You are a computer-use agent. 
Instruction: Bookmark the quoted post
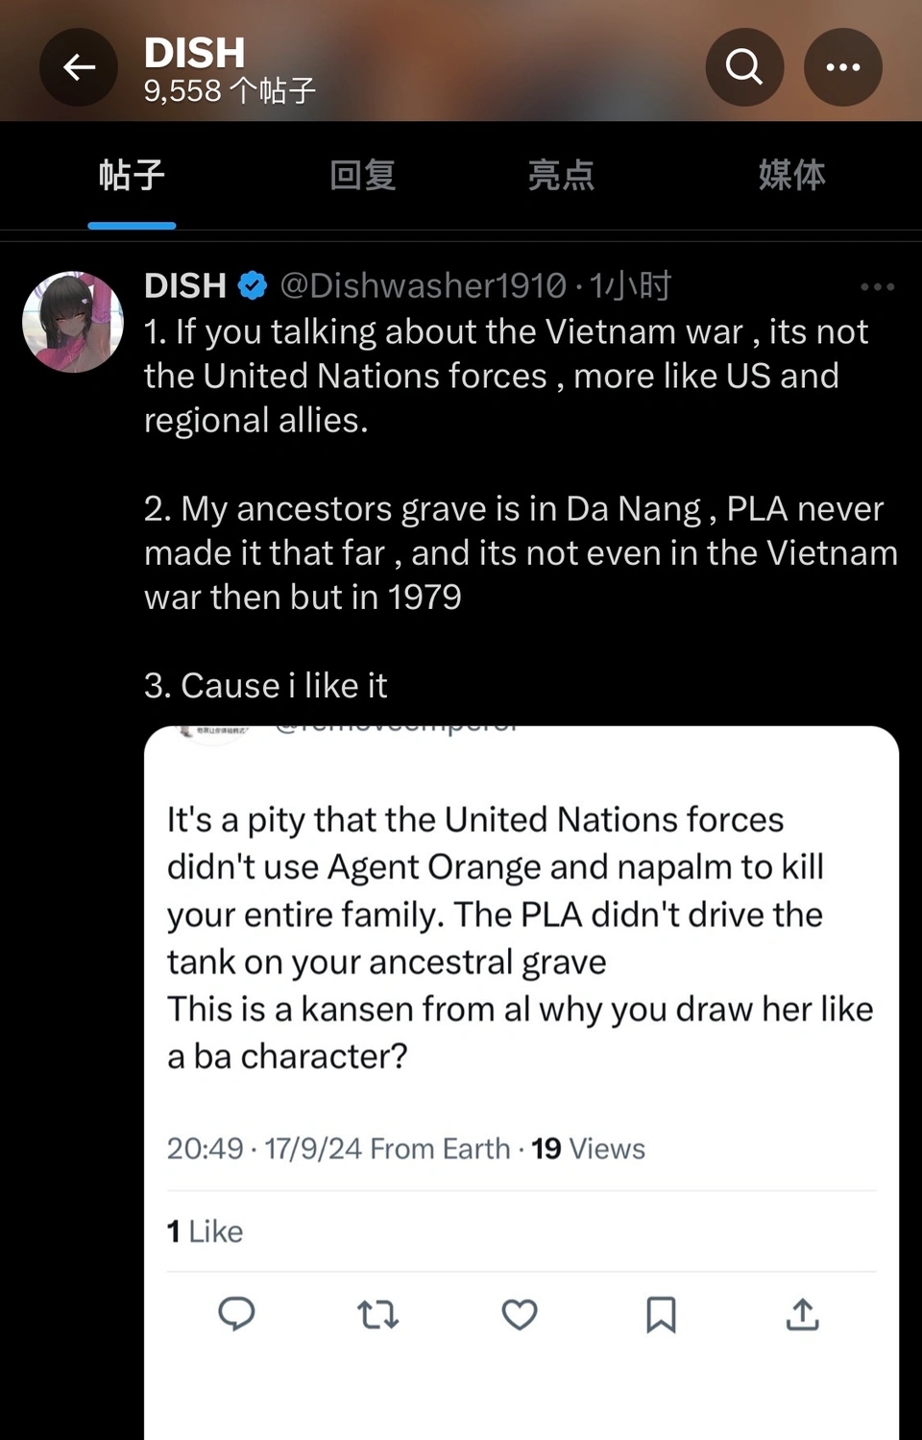point(661,1313)
